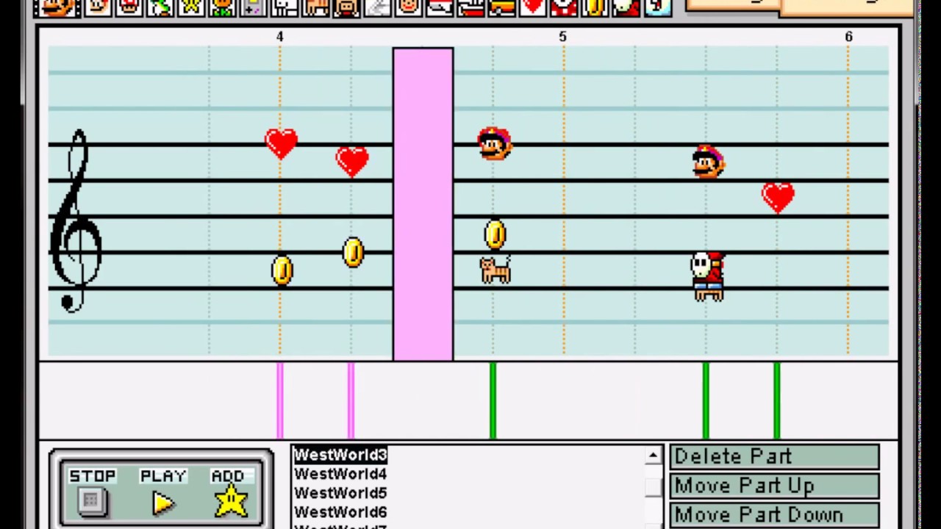Start playback with the PLAY arrow
The image size is (941, 529).
[x=163, y=503]
